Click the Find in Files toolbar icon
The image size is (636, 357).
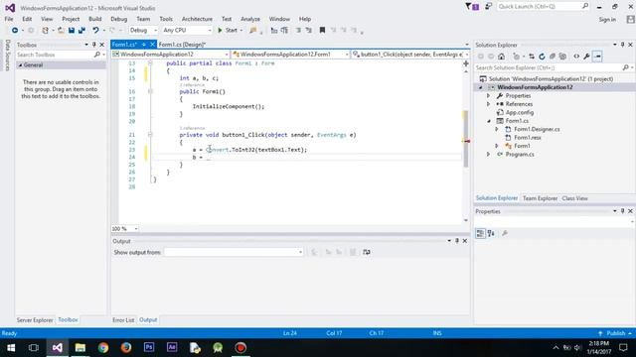pos(253,31)
